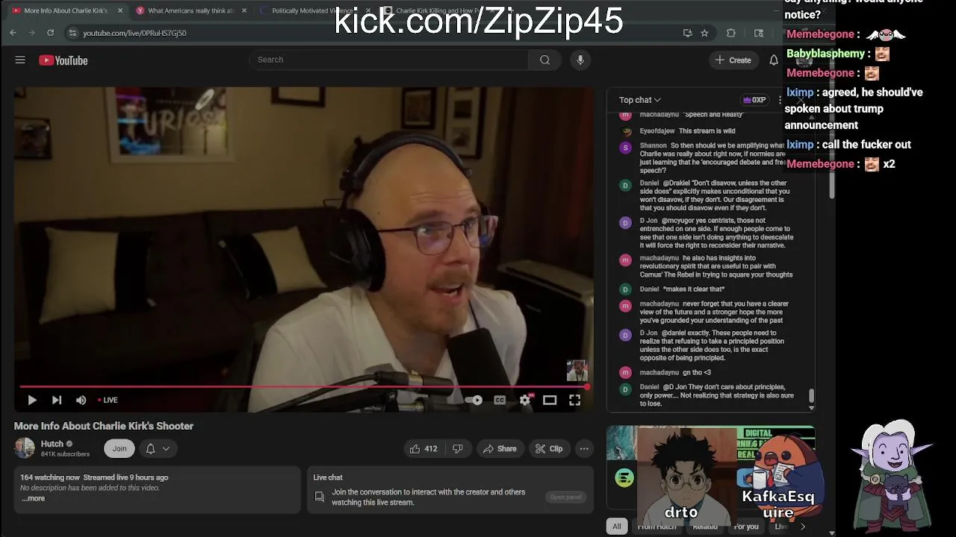Jump to the LIVE indicator
This screenshot has width=956, height=537.
[x=108, y=401]
